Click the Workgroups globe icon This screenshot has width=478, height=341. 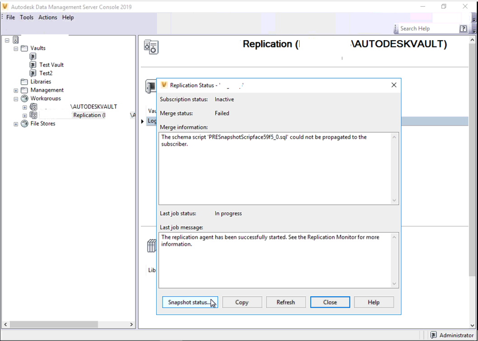click(24, 98)
